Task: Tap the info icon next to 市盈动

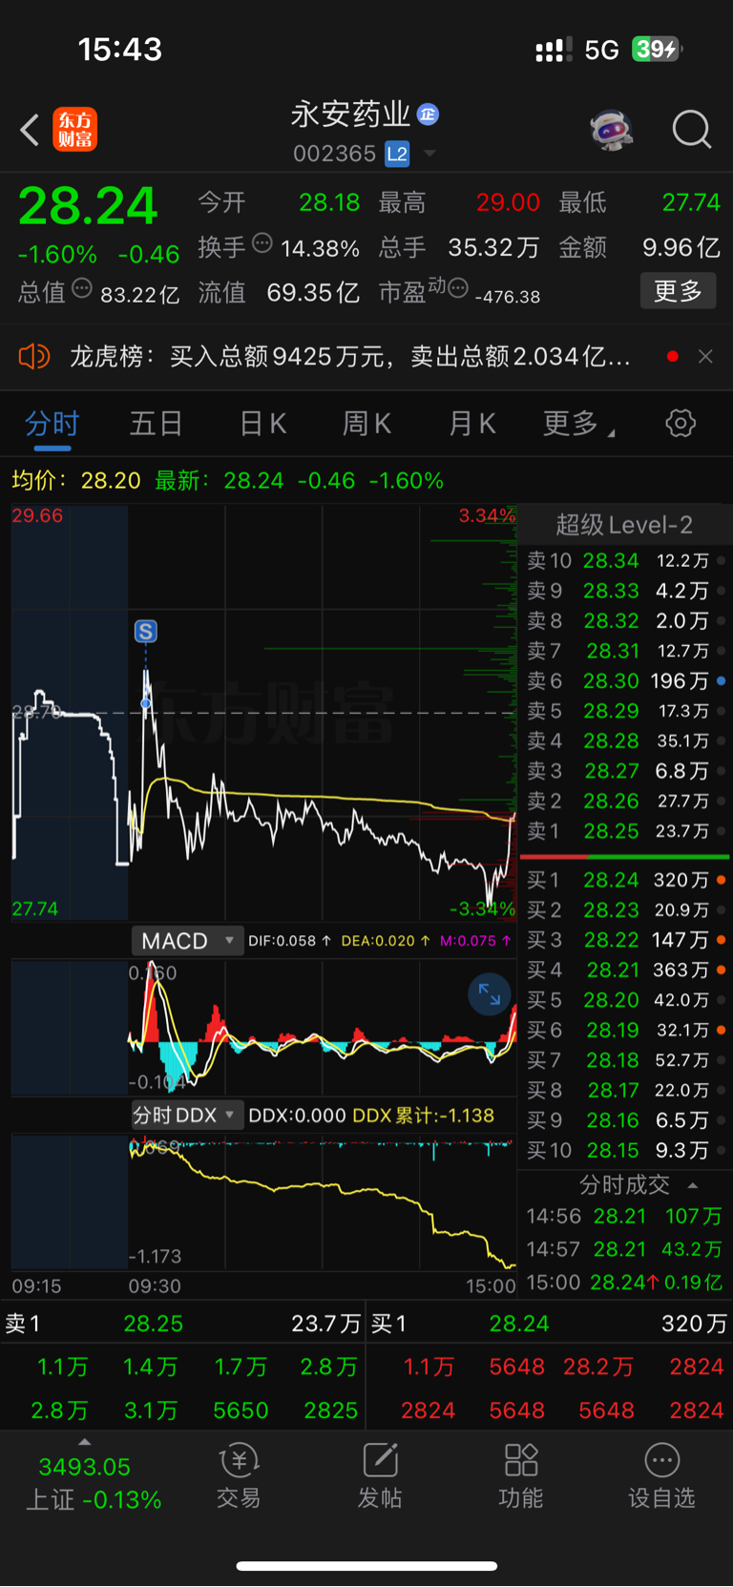Action: 458,288
